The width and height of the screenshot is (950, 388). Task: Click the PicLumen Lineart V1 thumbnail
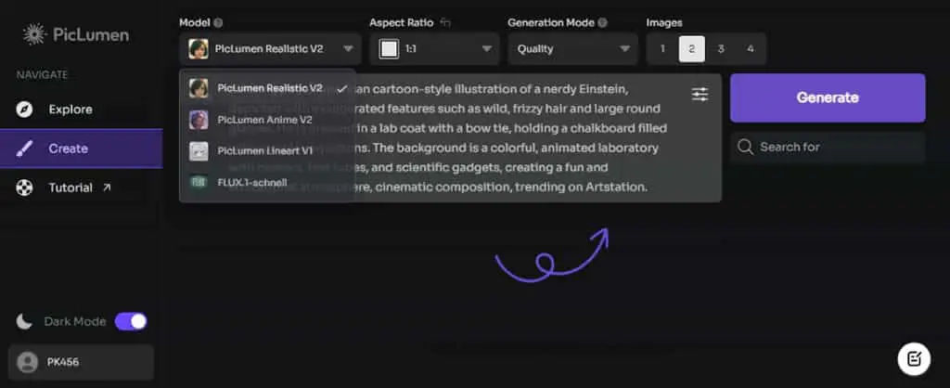199,151
